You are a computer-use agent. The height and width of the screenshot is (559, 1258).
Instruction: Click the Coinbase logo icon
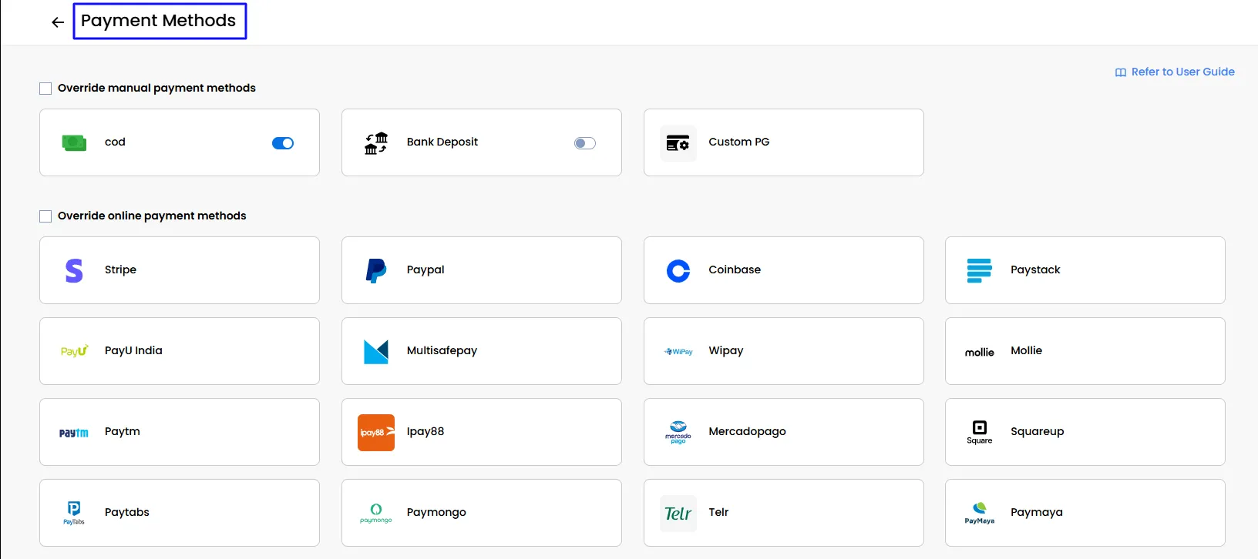tap(678, 271)
